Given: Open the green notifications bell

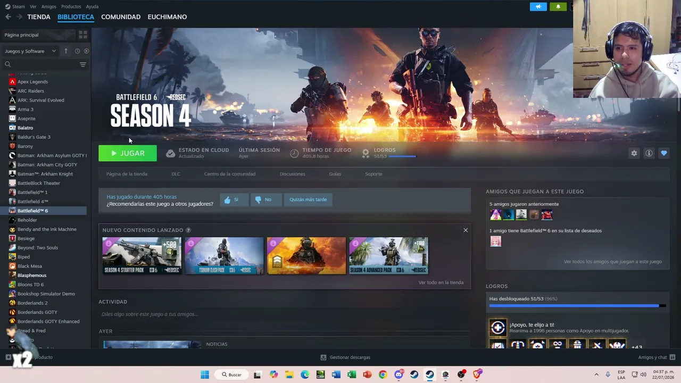Looking at the screenshot, I should click(x=558, y=6).
